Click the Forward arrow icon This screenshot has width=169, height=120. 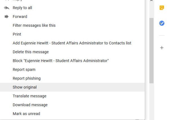click(x=7, y=17)
